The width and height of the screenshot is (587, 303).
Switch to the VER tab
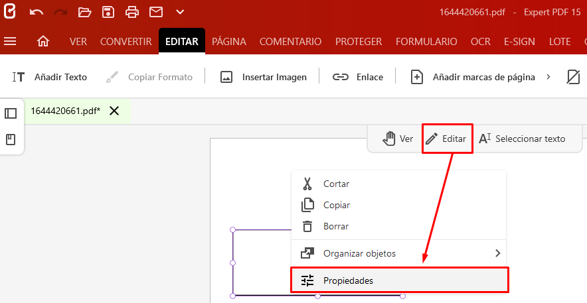coord(78,42)
